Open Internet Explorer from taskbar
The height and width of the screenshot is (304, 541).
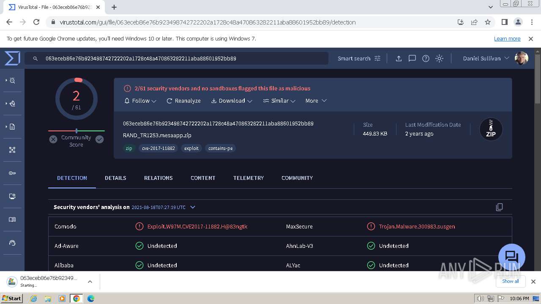33,299
